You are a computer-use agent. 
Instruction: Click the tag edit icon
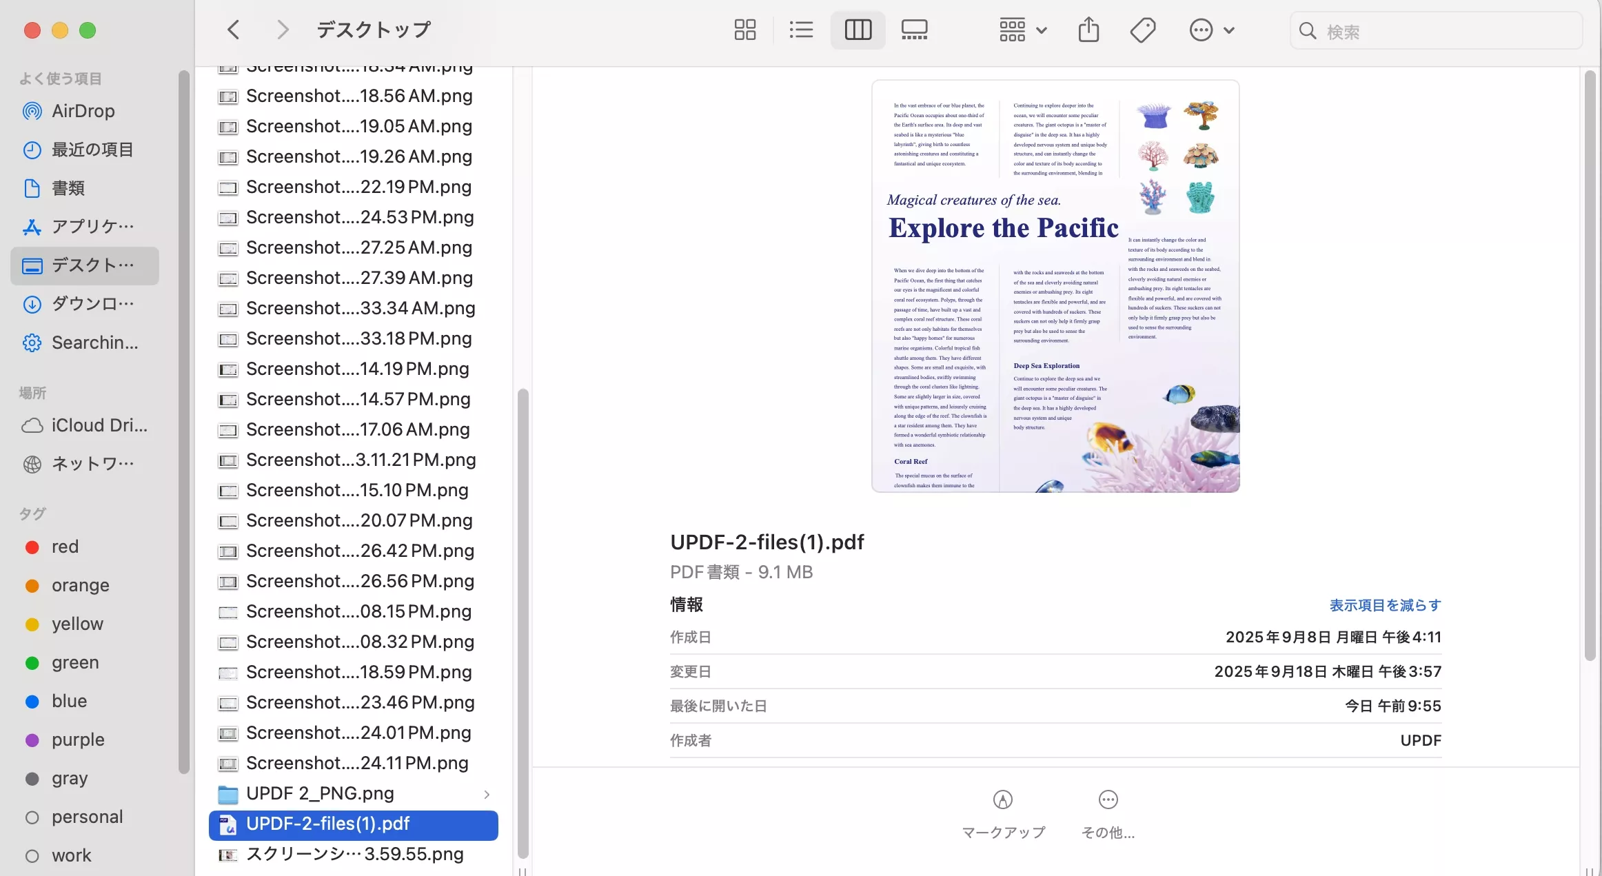pos(1142,30)
